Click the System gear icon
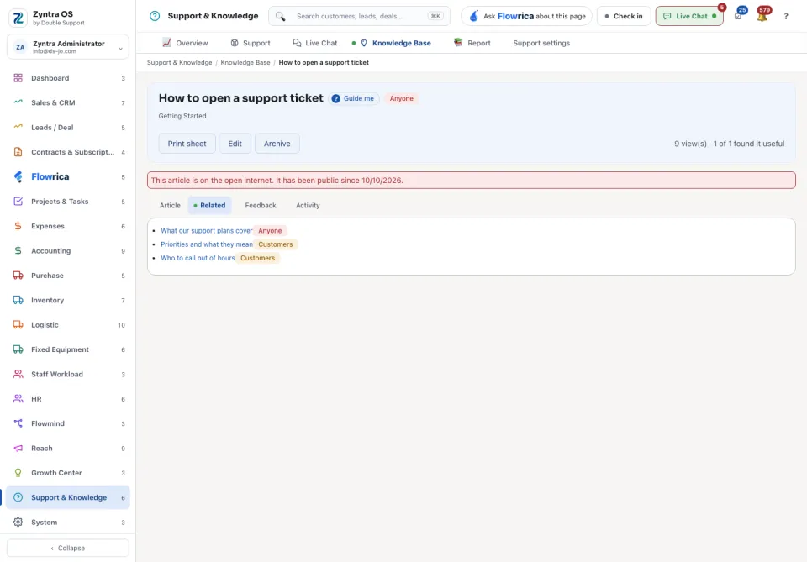 [18, 522]
